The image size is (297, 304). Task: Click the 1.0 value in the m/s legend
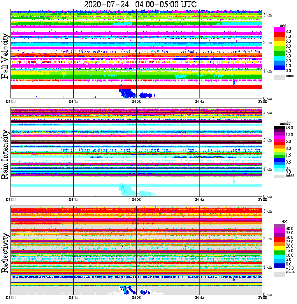[x=288, y=66]
